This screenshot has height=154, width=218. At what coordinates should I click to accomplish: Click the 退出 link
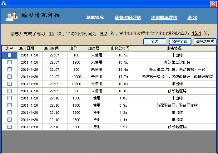pos(192,17)
